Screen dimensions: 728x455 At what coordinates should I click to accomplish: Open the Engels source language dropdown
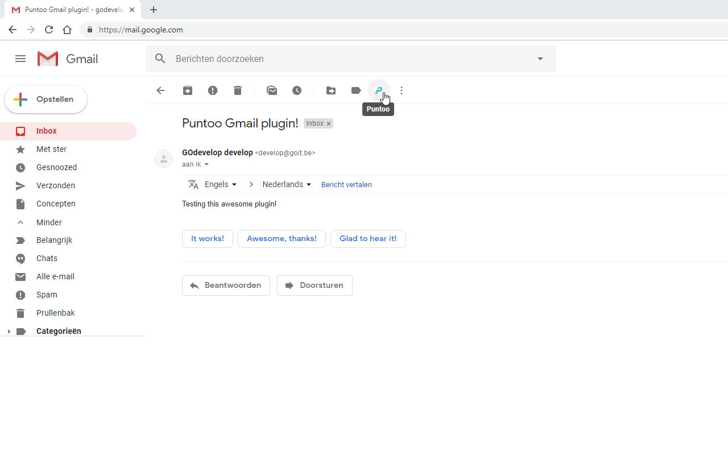coord(220,184)
